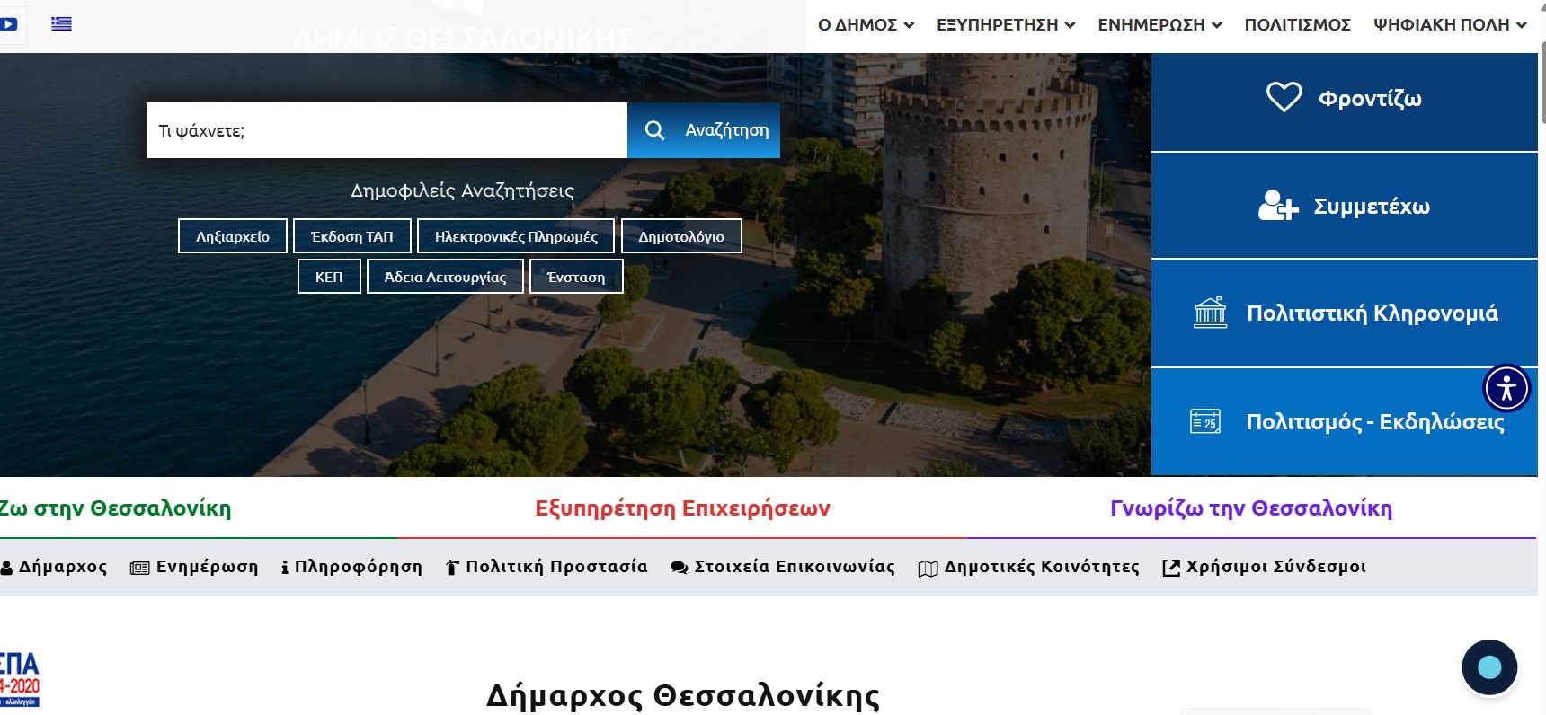Select the Greek flag language icon
The image size is (1546, 715).
point(61,23)
